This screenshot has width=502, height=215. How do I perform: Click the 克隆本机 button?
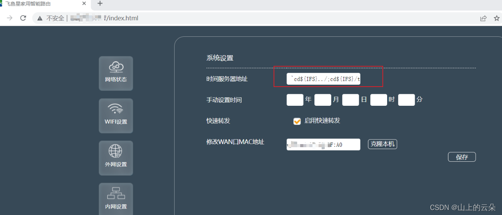point(383,144)
